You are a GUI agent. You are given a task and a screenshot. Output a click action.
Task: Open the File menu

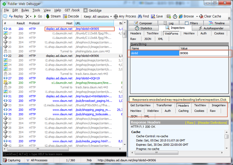point(6,10)
